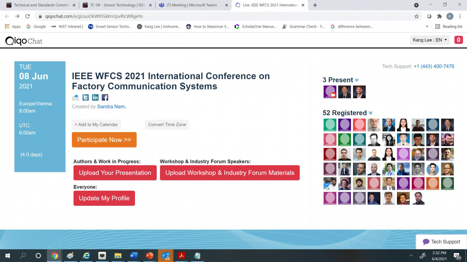This screenshot has height=262, width=467.
Task: Expand the 52 Registered list
Action: pos(370,113)
